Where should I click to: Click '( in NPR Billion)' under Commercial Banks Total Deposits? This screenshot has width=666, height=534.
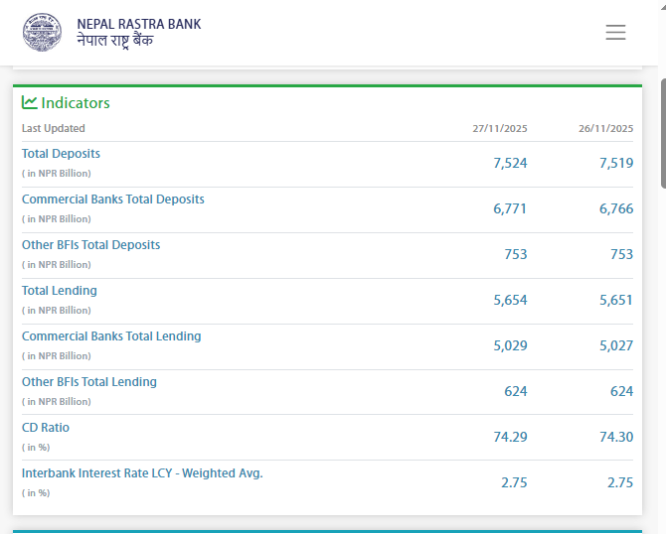tap(57, 219)
